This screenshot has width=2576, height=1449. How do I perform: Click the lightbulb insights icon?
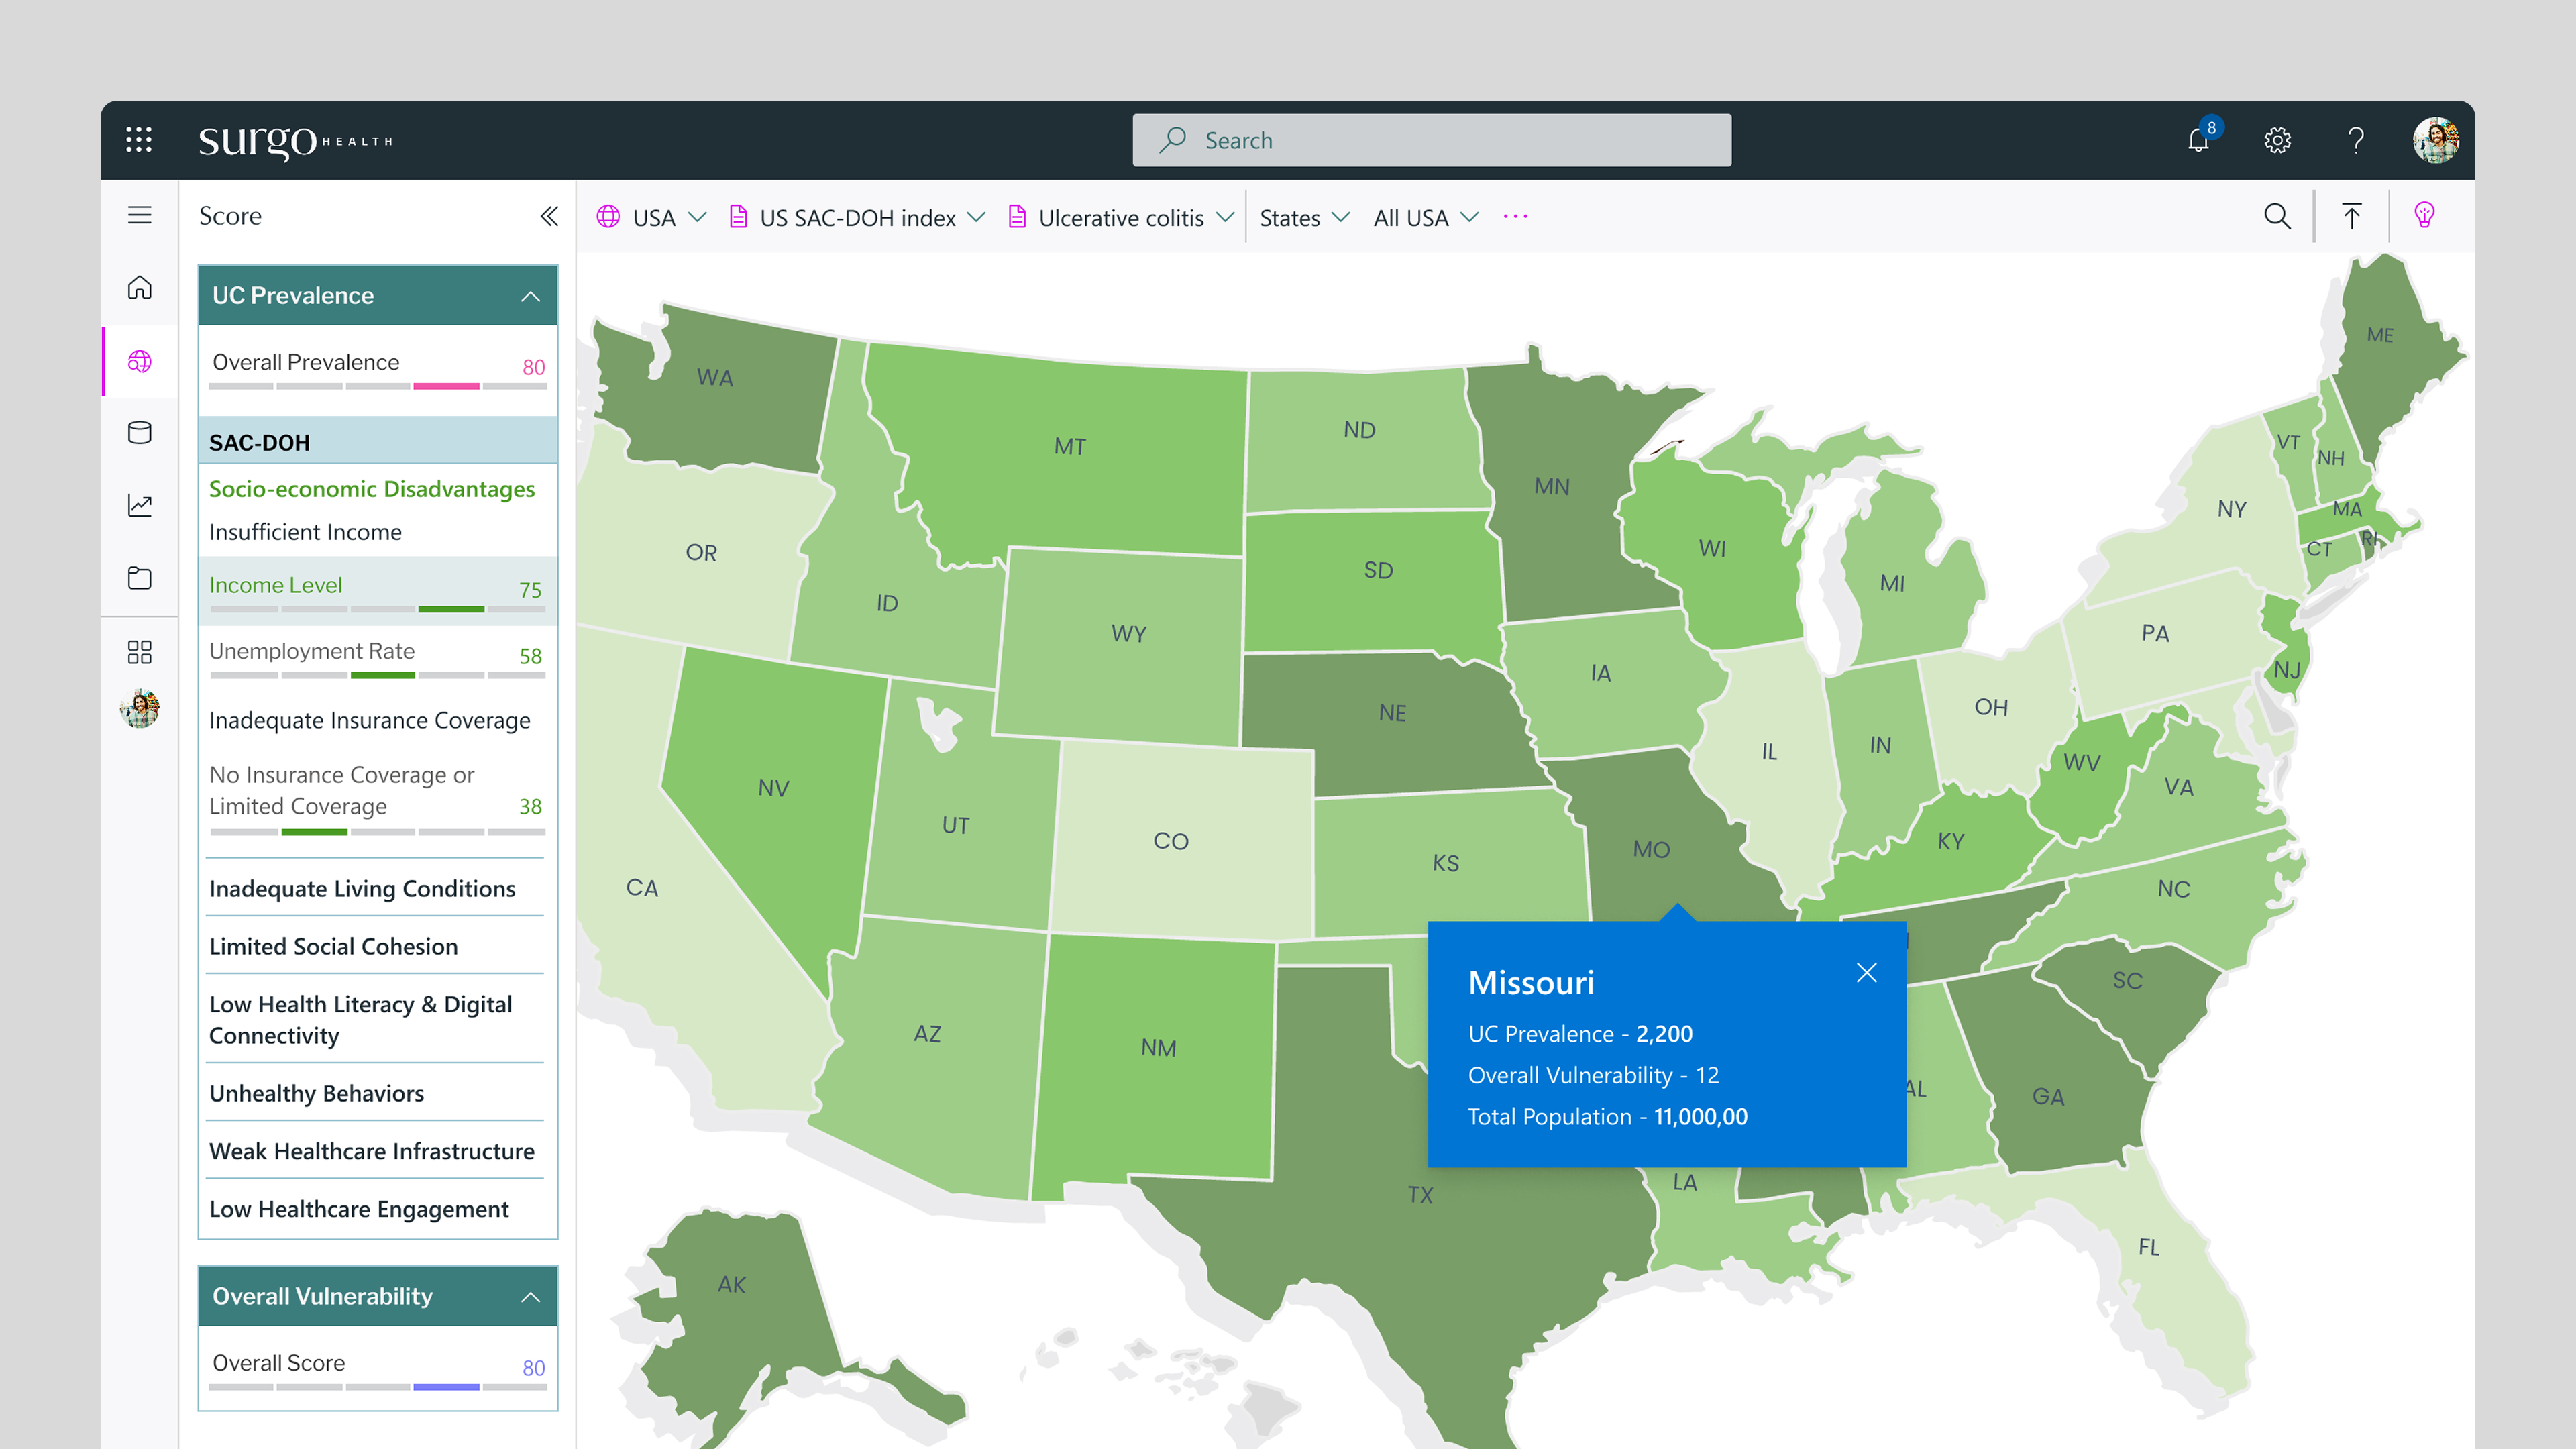click(2424, 216)
